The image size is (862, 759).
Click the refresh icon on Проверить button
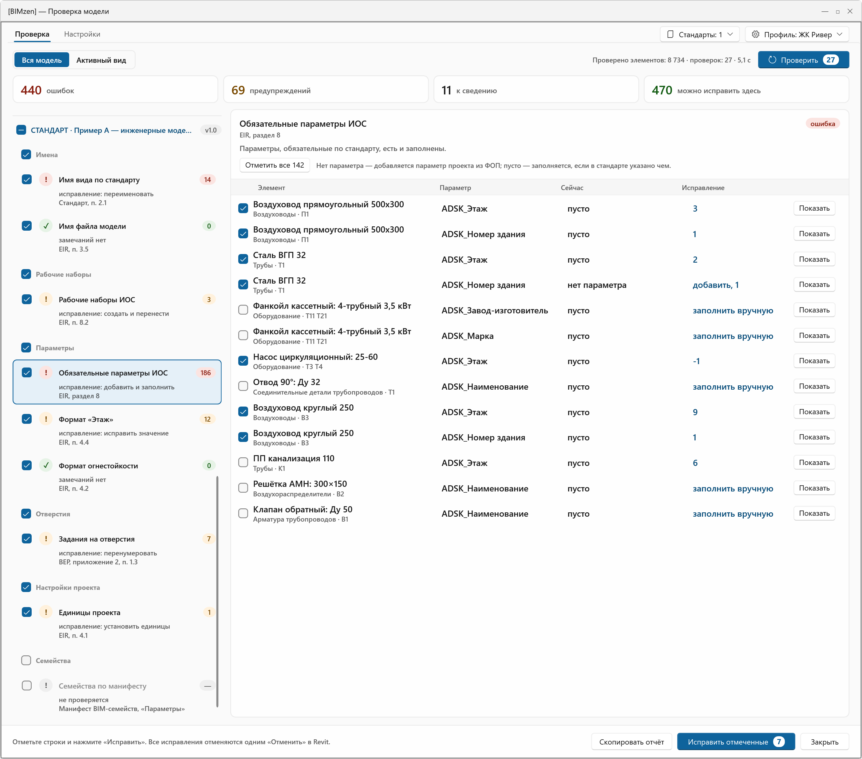[772, 60]
